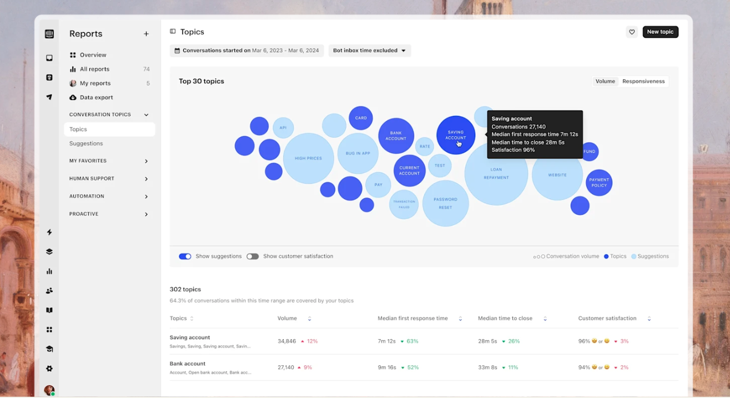Open the inbox icon in left rail
730x398 pixels.
[x=49, y=58]
